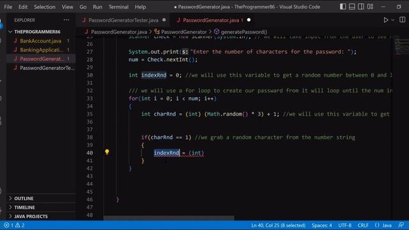Click if(charRnd == 1) on line 38

tap(166, 137)
